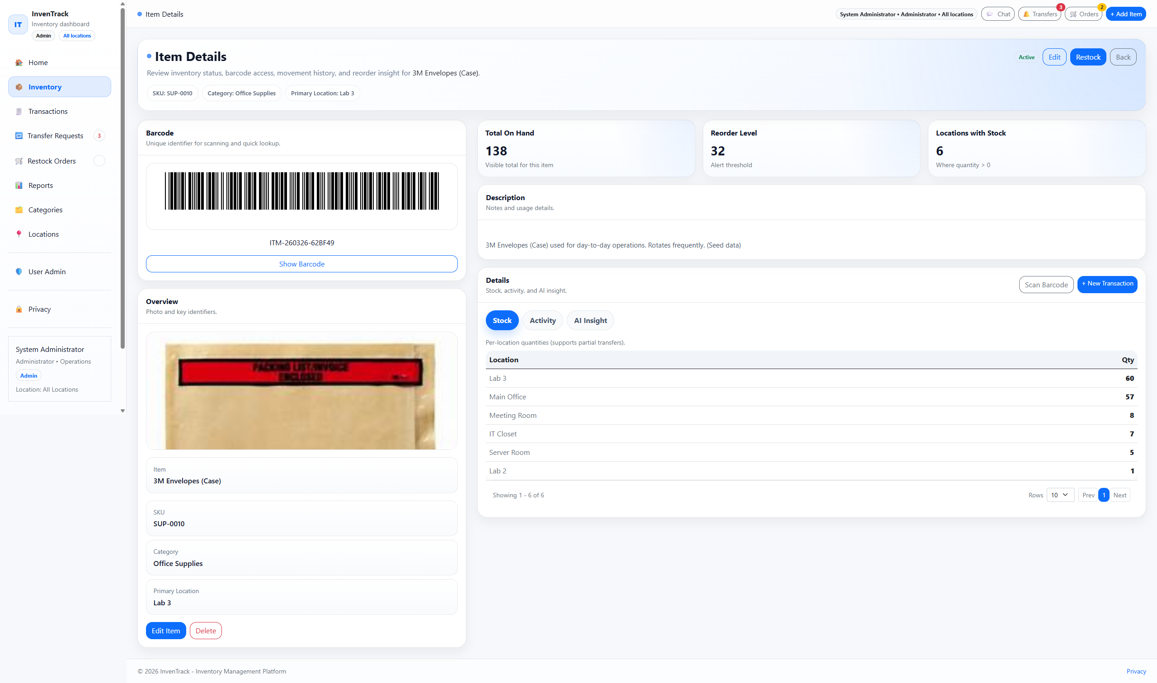1157x683 pixels.
Task: Open User Admin settings
Action: (x=47, y=271)
